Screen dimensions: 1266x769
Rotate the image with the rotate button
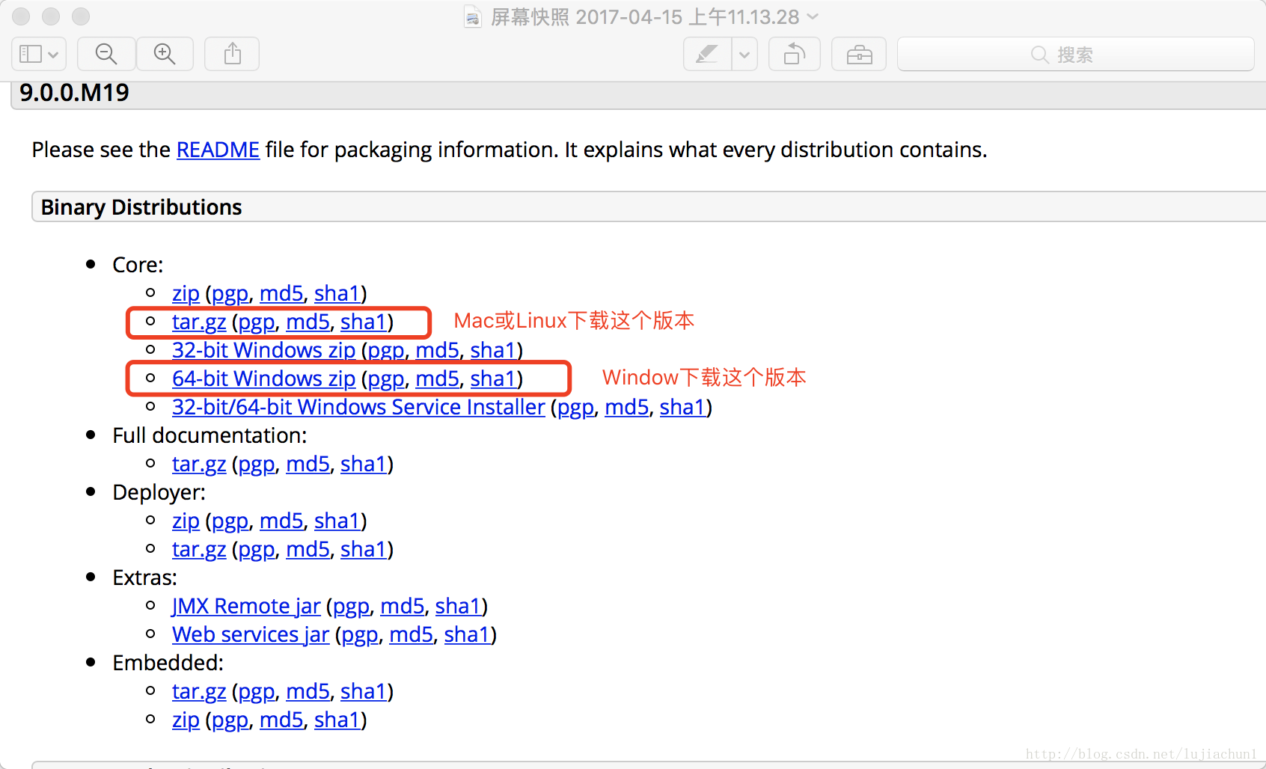(795, 54)
